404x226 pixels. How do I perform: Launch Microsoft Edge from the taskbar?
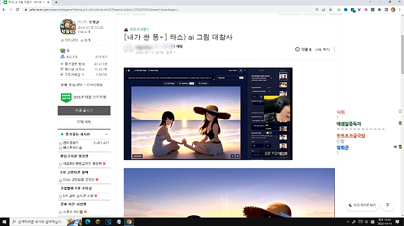click(x=88, y=221)
